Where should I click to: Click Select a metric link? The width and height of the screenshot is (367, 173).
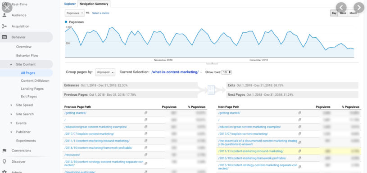pyautogui.click(x=101, y=13)
